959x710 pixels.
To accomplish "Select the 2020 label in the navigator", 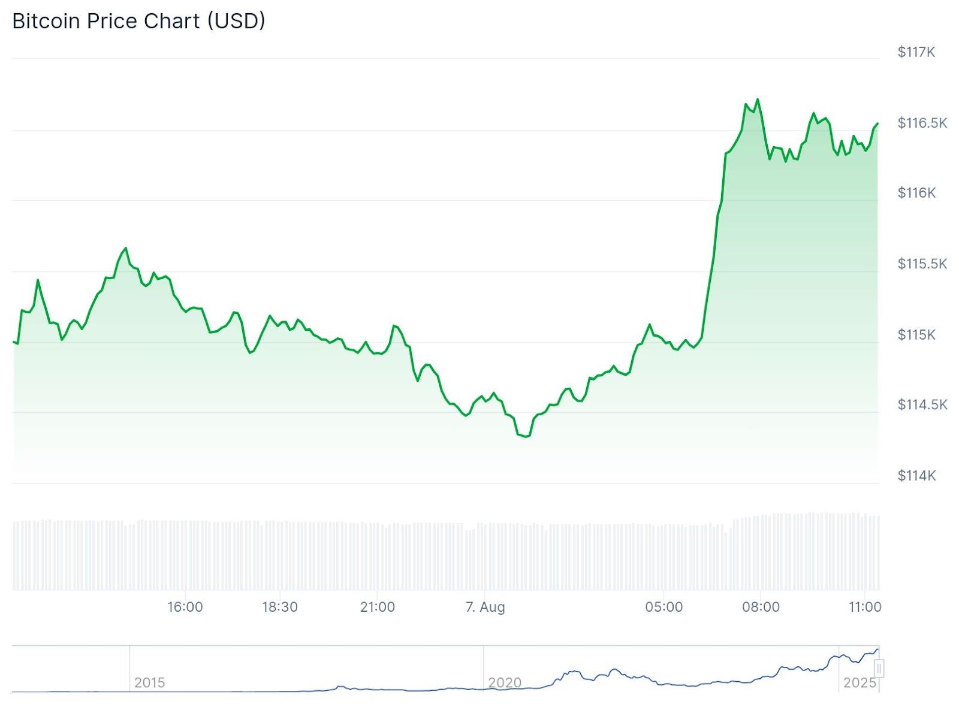I will tap(504, 682).
